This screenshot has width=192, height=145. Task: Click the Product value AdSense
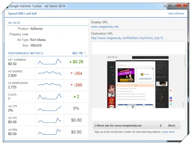(36, 29)
